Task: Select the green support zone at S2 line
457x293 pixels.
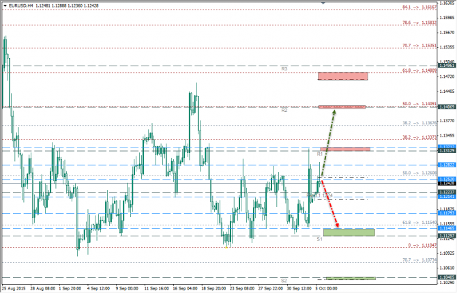Action: click(x=351, y=279)
